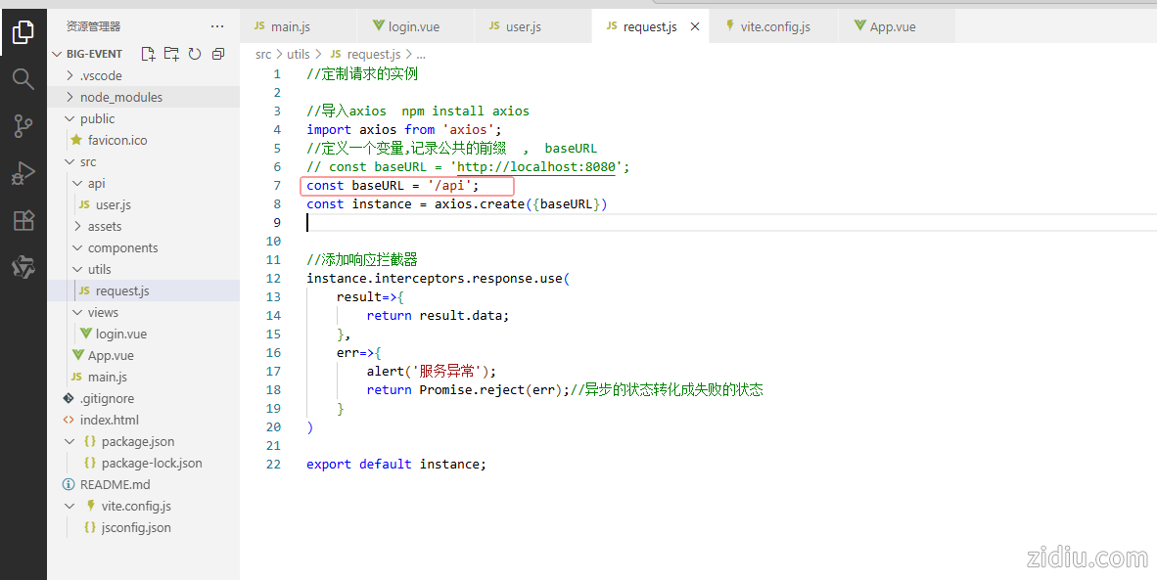Screen dimensions: 1157x580
Task: Open the Explorer view in activity bar
Action: (x=23, y=32)
